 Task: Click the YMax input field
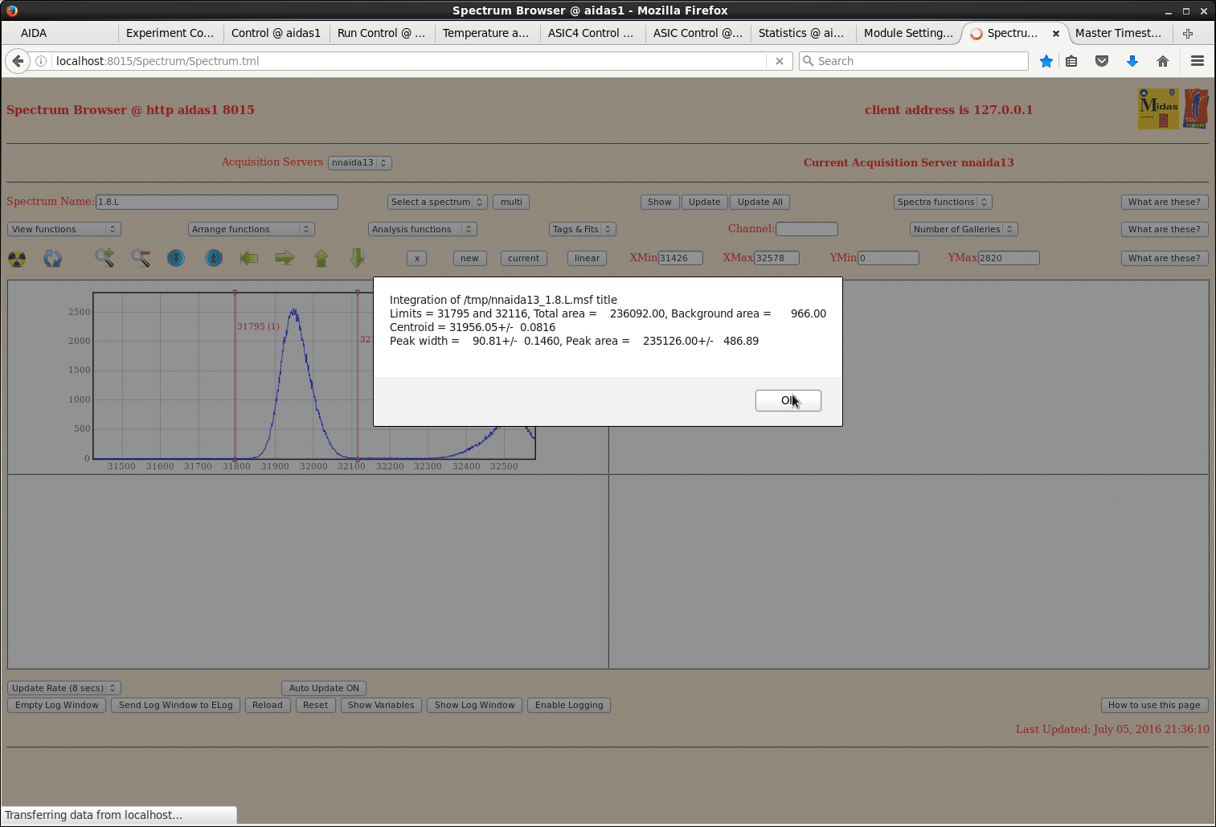click(1009, 258)
